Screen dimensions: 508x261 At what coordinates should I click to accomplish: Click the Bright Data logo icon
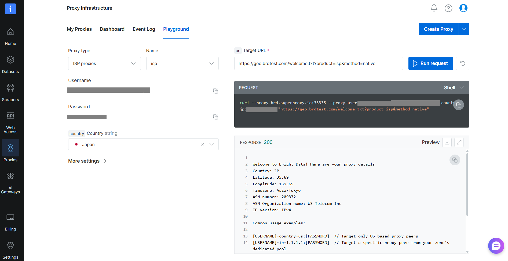coord(10,9)
